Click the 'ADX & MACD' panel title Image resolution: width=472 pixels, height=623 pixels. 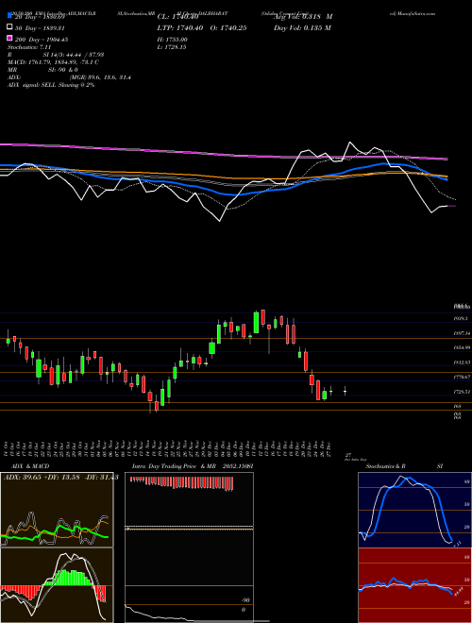(30, 466)
